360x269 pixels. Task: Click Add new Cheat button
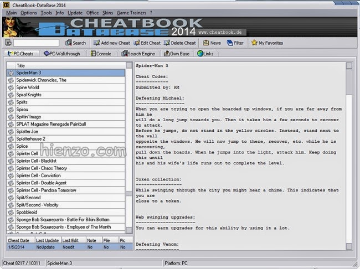click(x=112, y=43)
